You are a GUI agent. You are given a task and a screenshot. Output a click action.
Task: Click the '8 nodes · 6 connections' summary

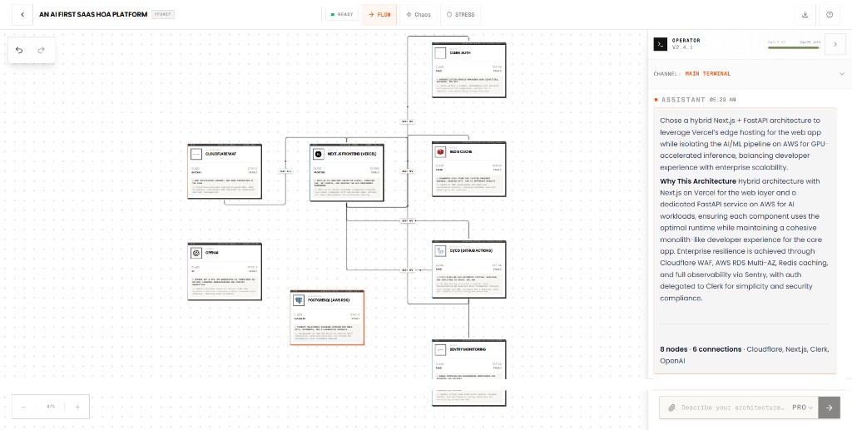pyautogui.click(x=701, y=349)
